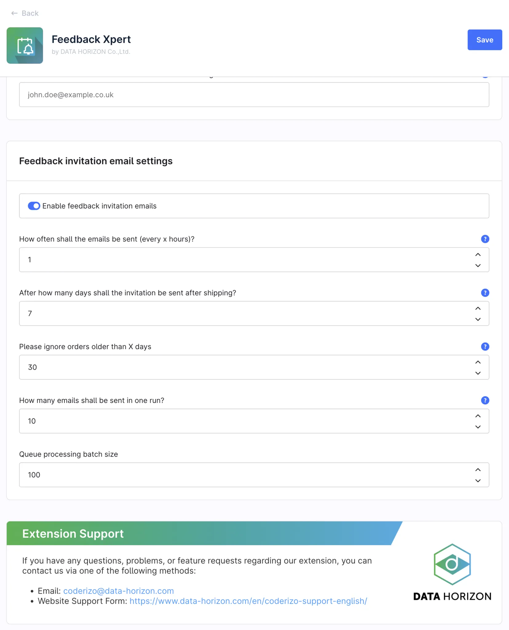This screenshot has height=630, width=509.
Task: Increase queue processing batch size
Action: pos(478,470)
